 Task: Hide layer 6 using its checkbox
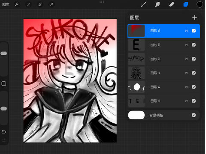coord(194,31)
